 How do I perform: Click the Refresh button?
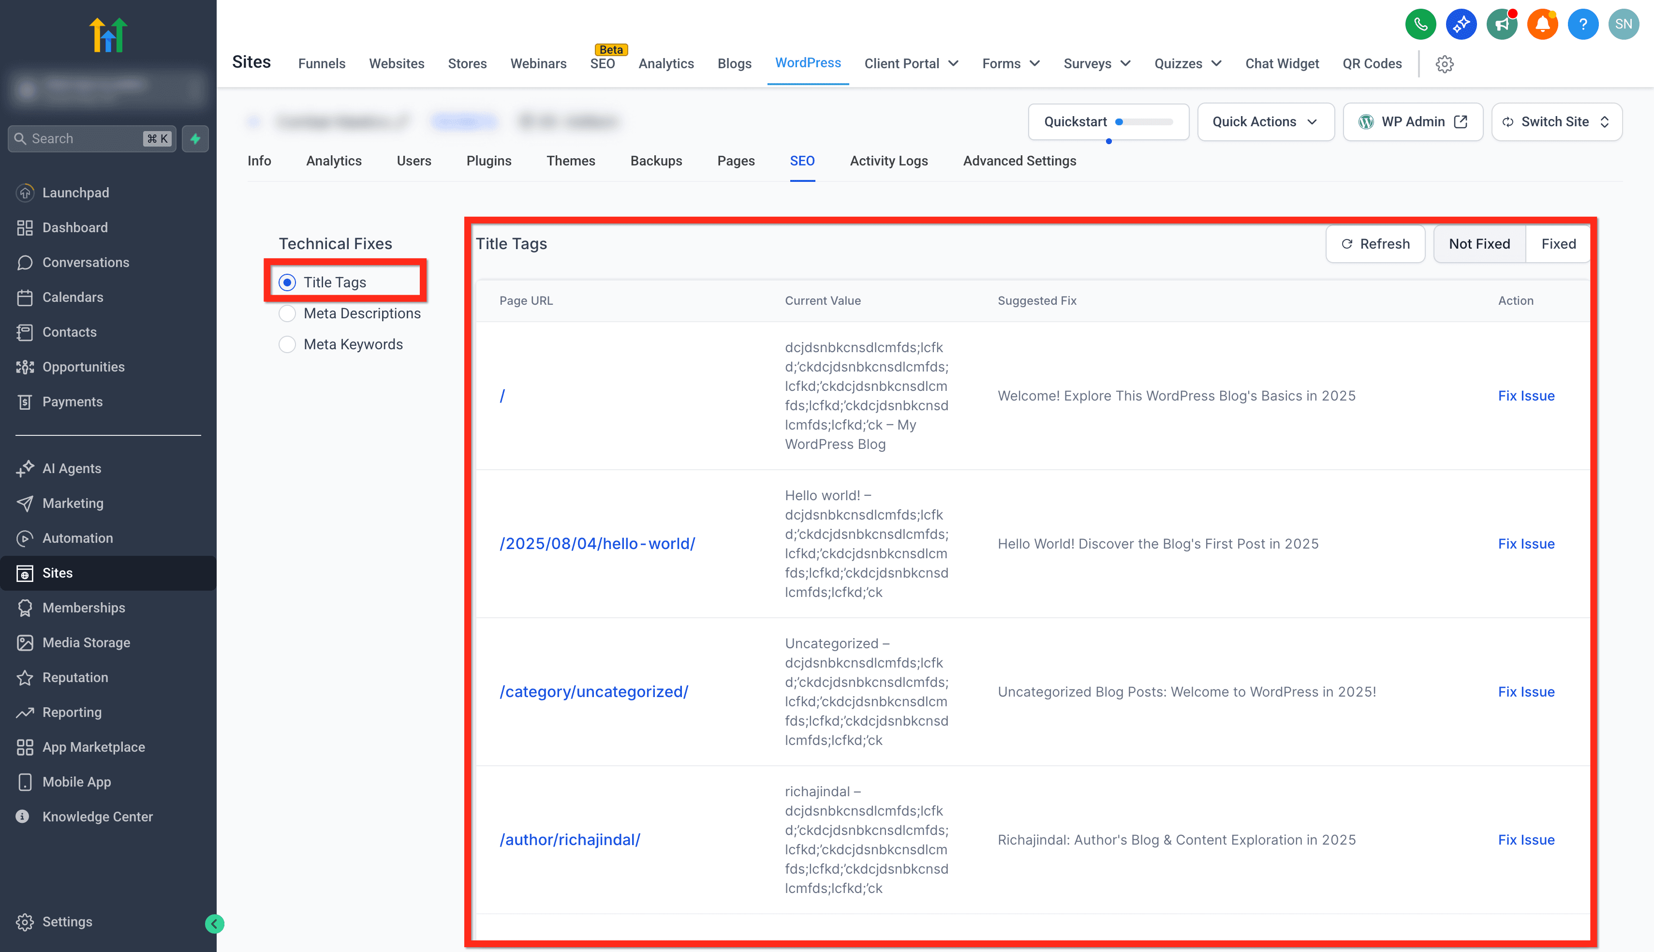(x=1374, y=243)
